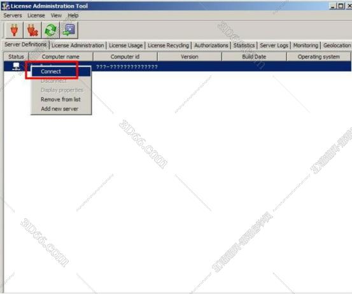Open the Servers menu

pyautogui.click(x=13, y=15)
